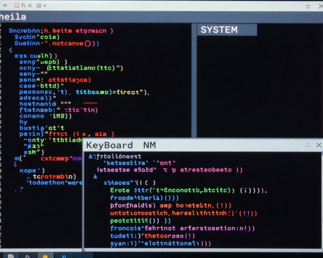
Task: Click the second taskbar icon with triangle shape
Action: pyautogui.click(x=27, y=256)
